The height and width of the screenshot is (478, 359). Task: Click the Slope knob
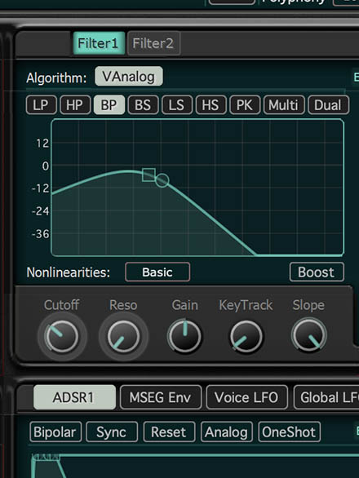(x=309, y=335)
